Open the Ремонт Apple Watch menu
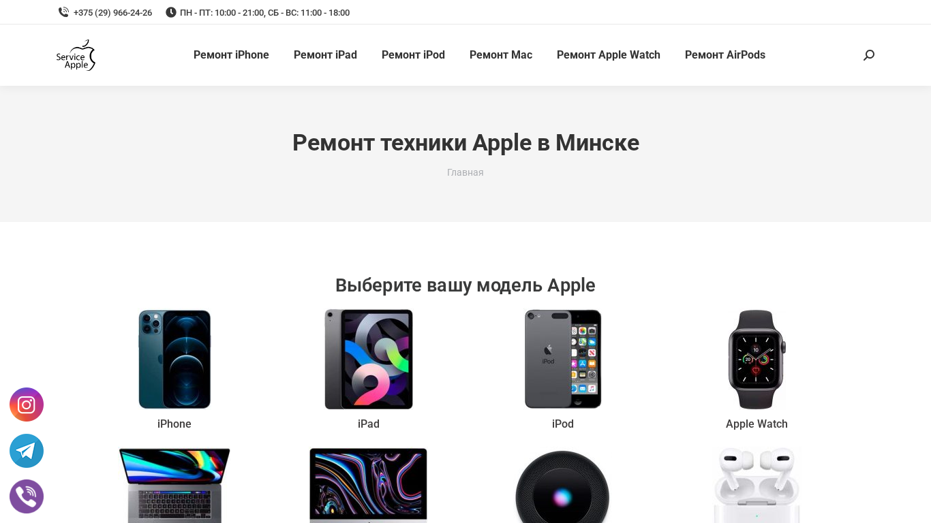Screen dimensions: 931x523 click(x=609, y=55)
